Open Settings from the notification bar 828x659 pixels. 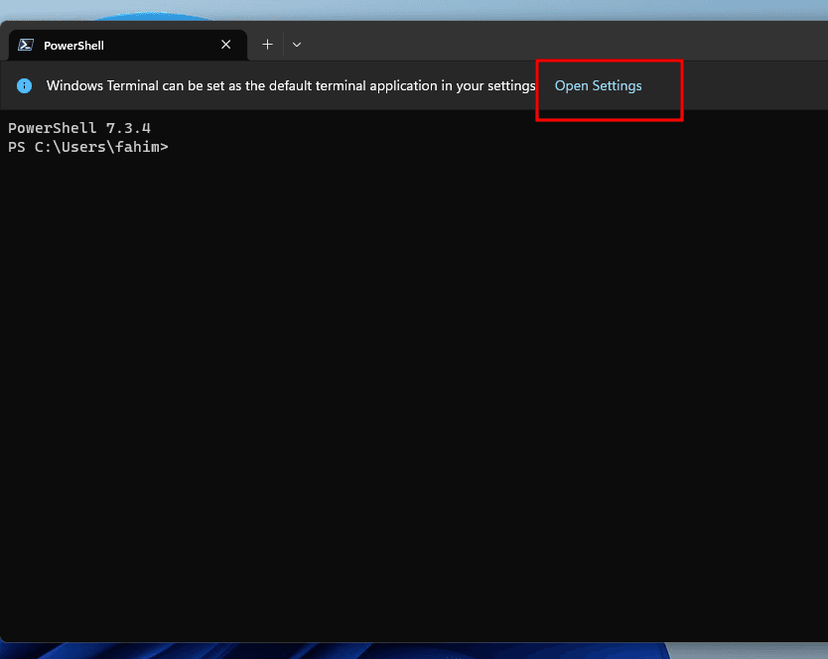[598, 85]
